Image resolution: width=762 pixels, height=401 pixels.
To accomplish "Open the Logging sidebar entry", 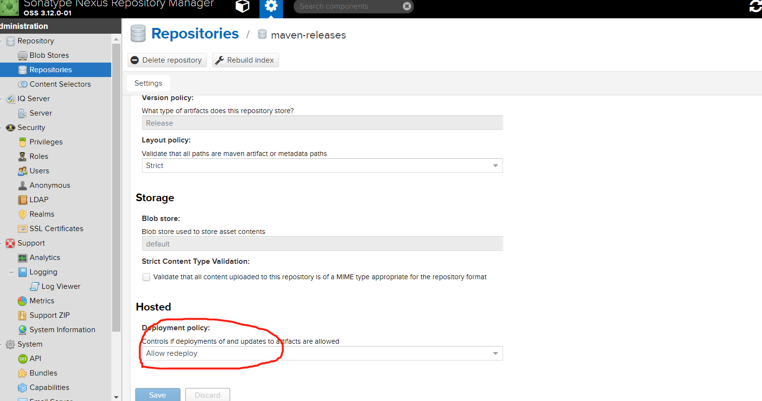I will click(x=43, y=272).
